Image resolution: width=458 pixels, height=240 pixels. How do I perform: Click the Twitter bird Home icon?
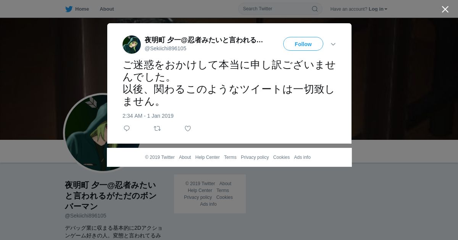click(x=69, y=9)
